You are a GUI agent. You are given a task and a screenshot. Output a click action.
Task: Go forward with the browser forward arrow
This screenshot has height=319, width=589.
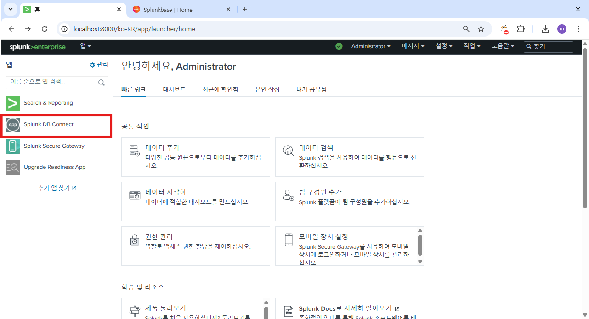click(28, 29)
